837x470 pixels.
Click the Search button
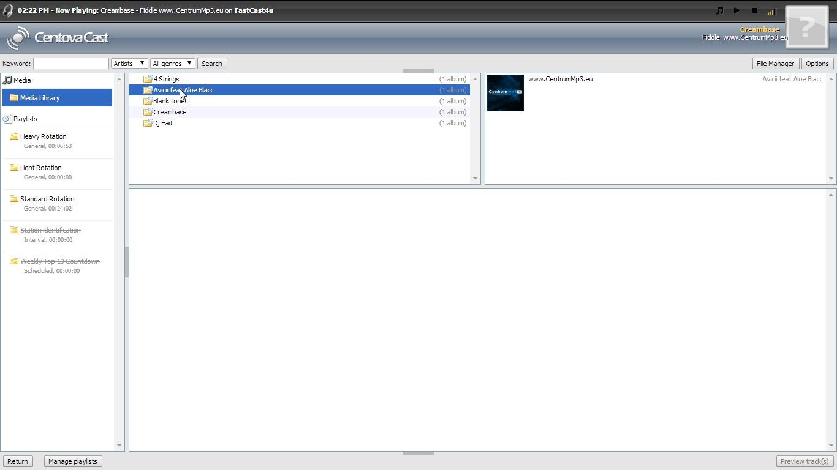pyautogui.click(x=212, y=64)
